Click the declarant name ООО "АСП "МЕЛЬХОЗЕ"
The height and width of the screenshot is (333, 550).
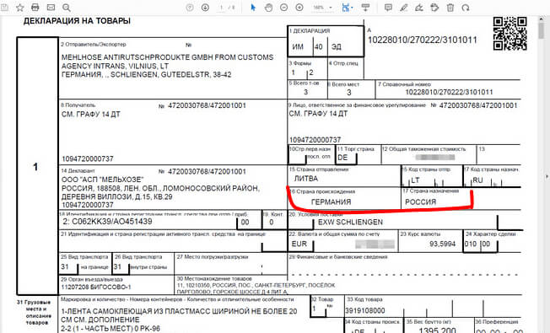point(103,180)
